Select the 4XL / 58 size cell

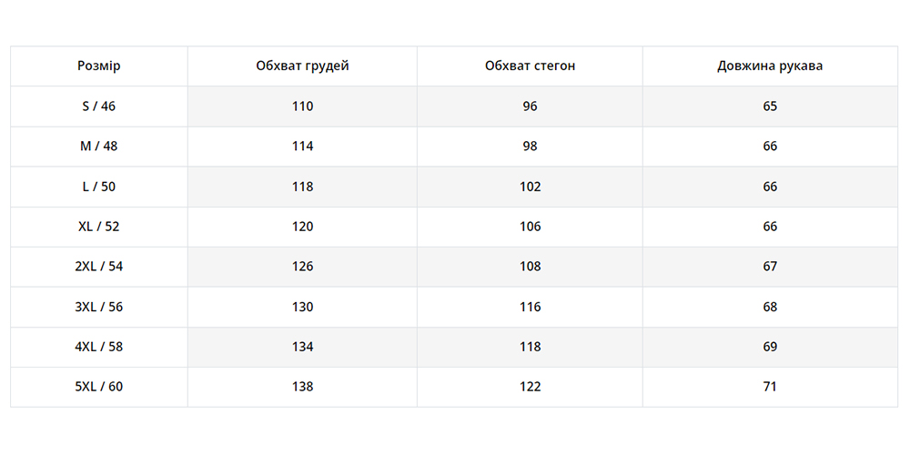pos(99,347)
